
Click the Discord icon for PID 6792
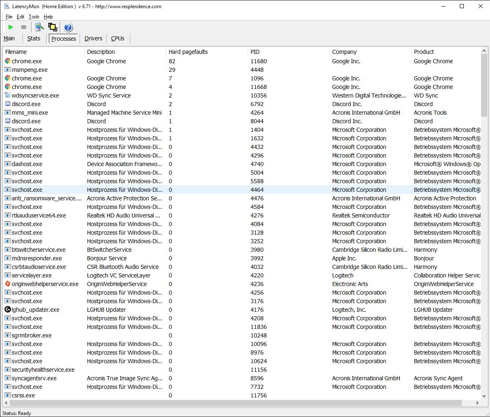[x=8, y=104]
